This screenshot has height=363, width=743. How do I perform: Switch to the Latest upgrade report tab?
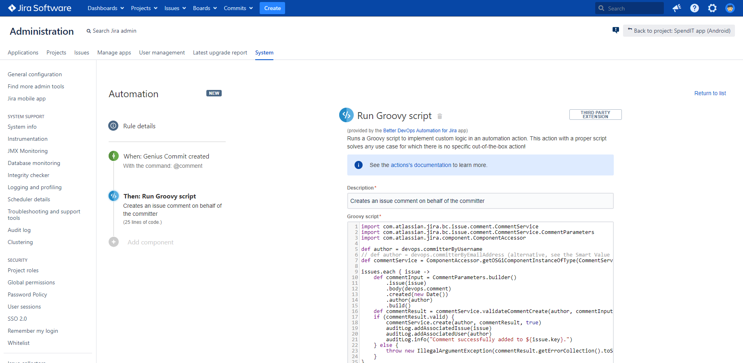click(x=220, y=52)
